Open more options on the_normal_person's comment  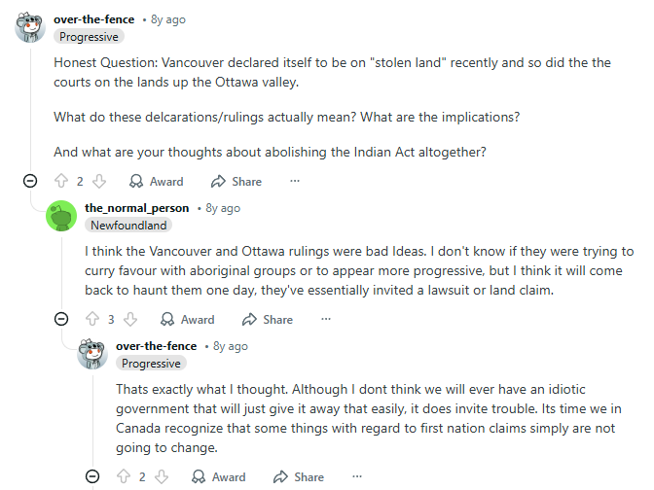(326, 319)
